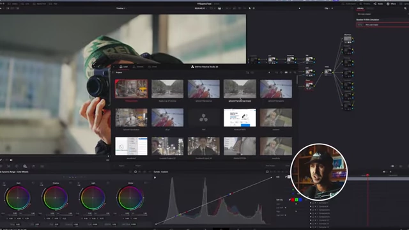Click the Project Manager vertical scrollbar

click(x=297, y=79)
